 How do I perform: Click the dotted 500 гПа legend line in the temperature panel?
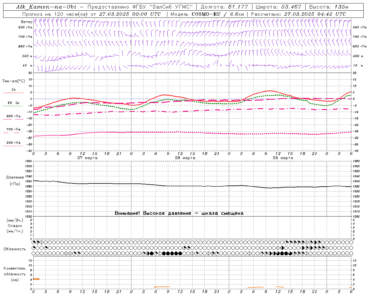click(13, 146)
